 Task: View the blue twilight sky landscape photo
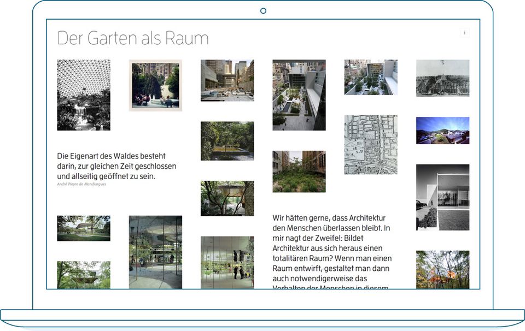coord(442,131)
